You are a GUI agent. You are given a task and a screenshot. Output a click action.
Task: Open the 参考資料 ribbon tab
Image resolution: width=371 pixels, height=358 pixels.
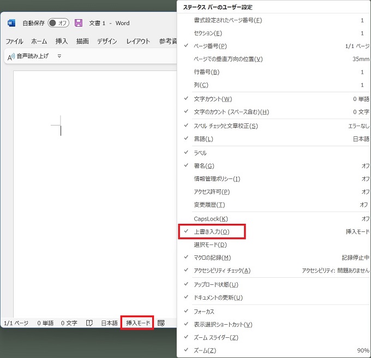[168, 41]
